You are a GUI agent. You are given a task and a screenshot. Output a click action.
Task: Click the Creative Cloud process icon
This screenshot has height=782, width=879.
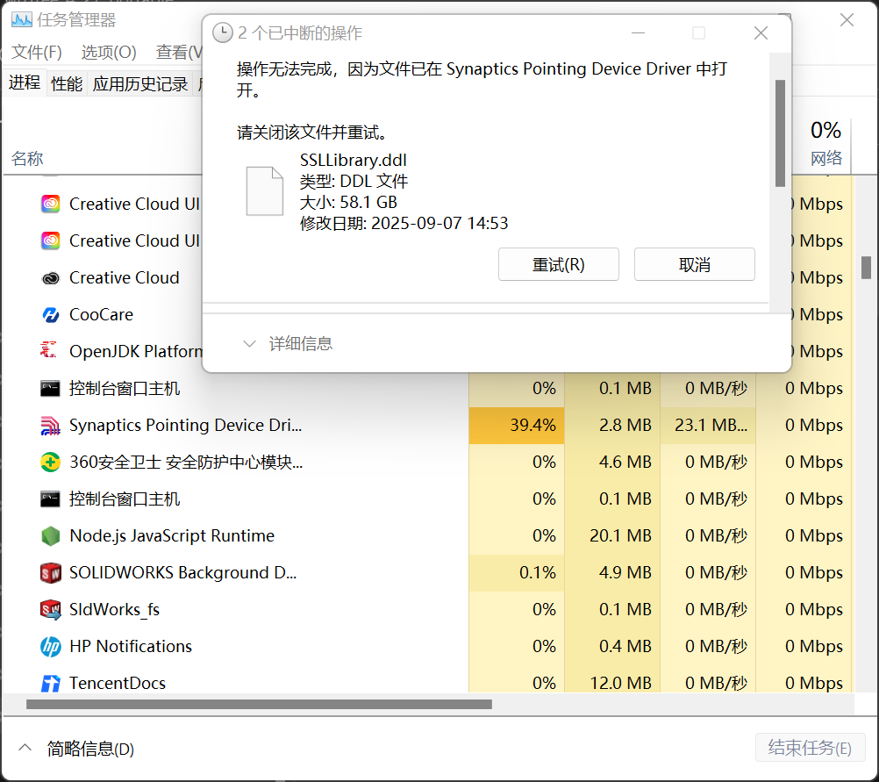click(x=51, y=278)
